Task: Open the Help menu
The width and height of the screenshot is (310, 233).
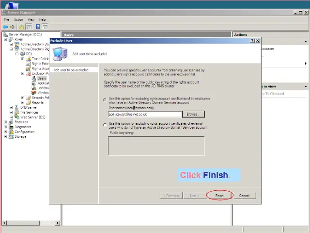Action: point(42,19)
